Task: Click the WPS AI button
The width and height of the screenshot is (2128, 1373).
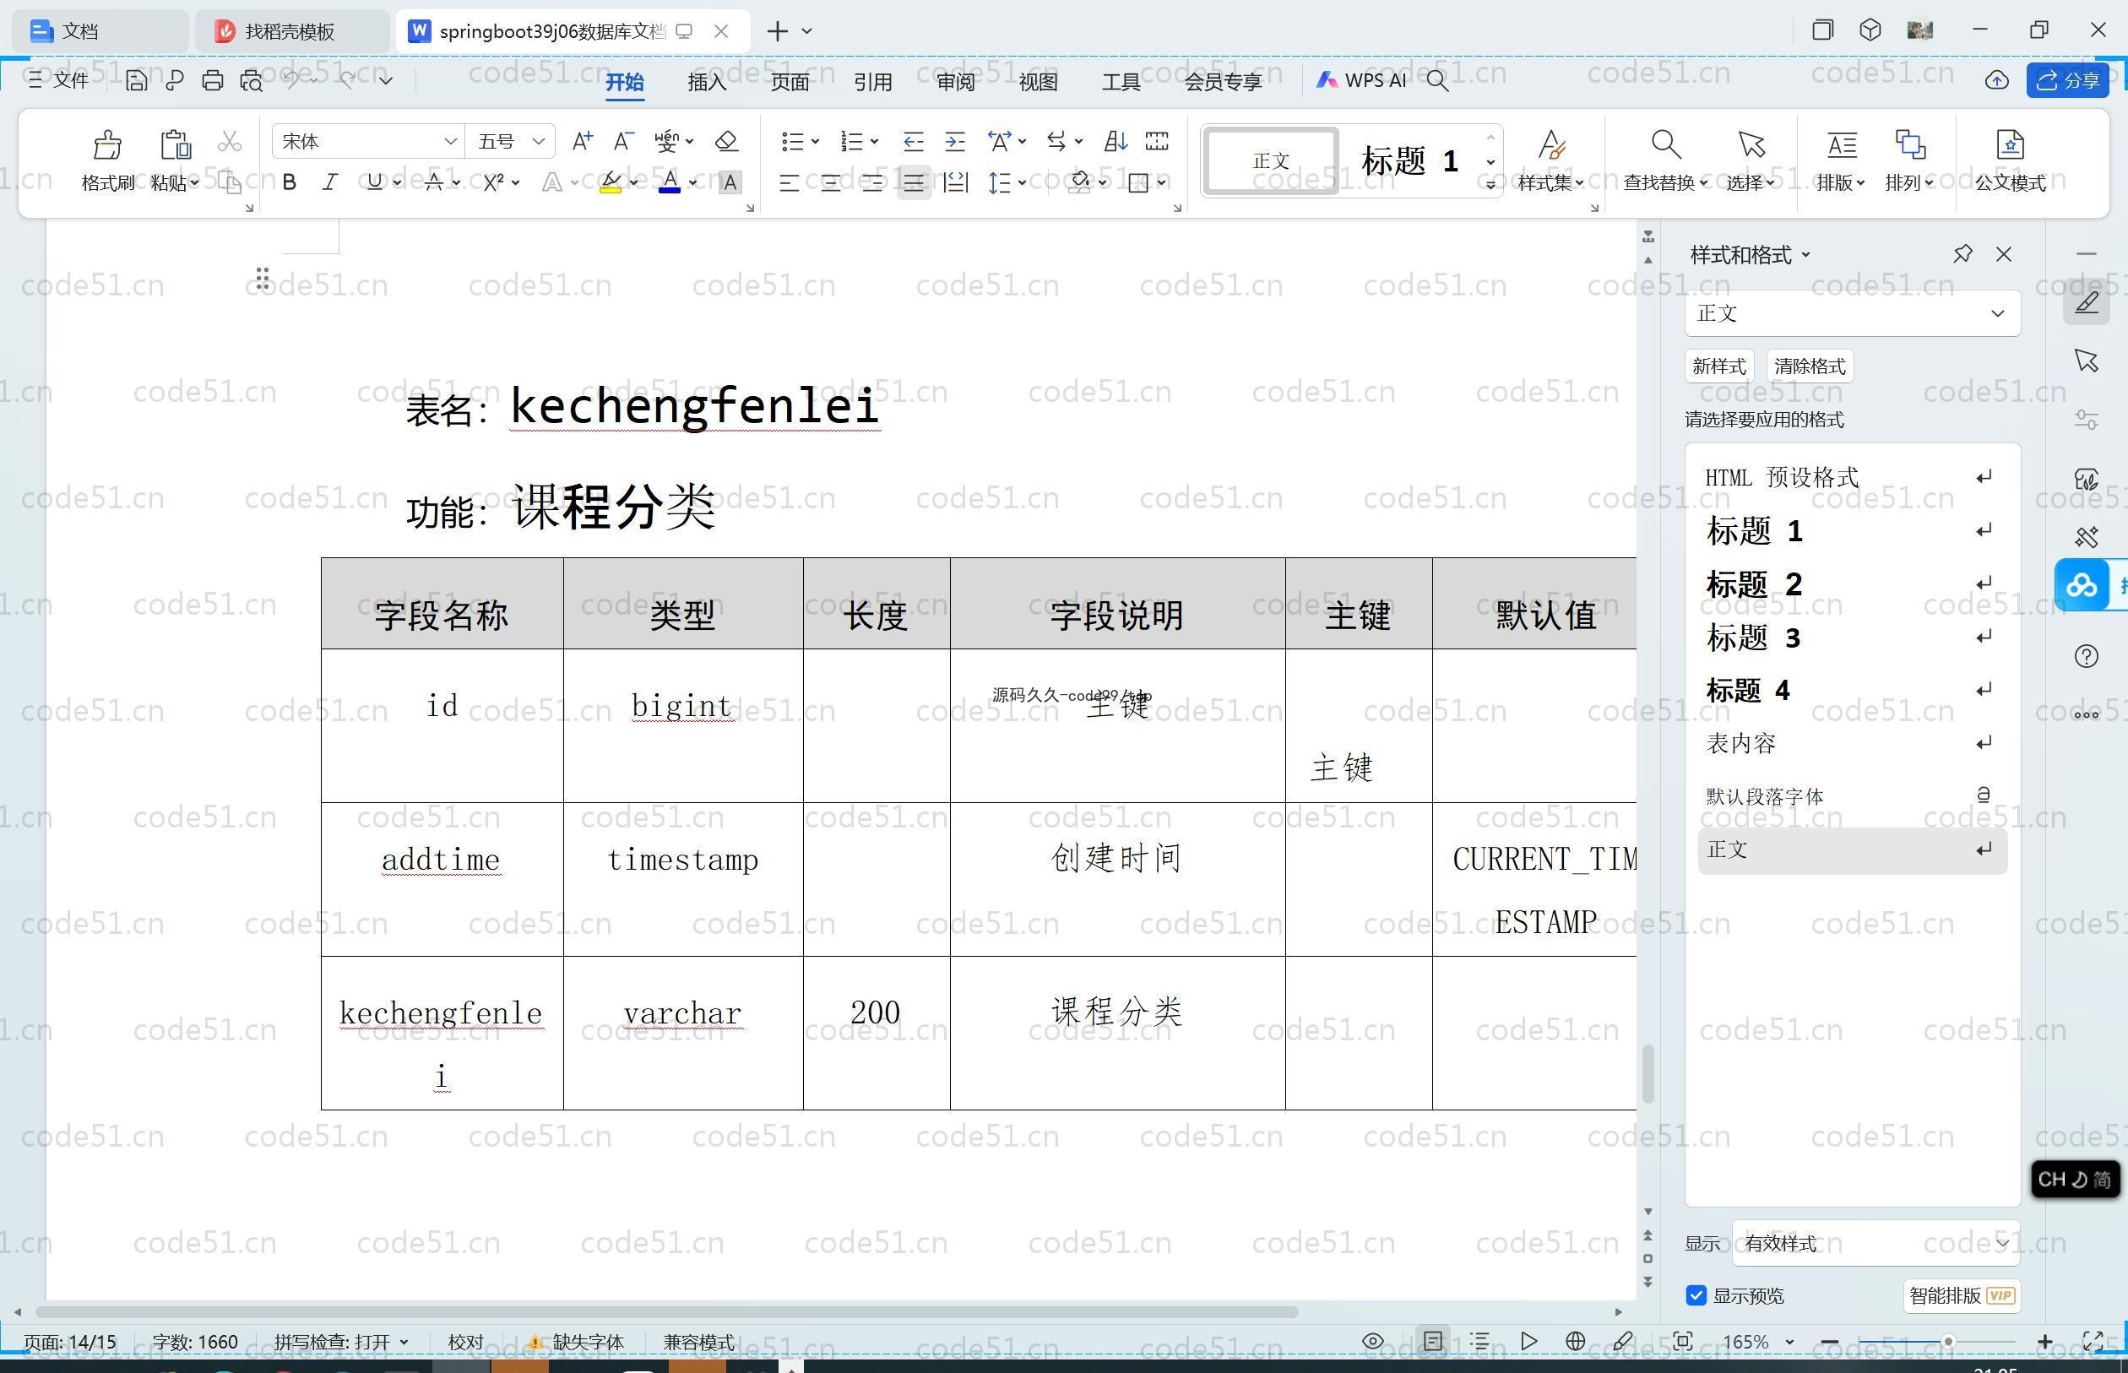Action: [x=1360, y=80]
